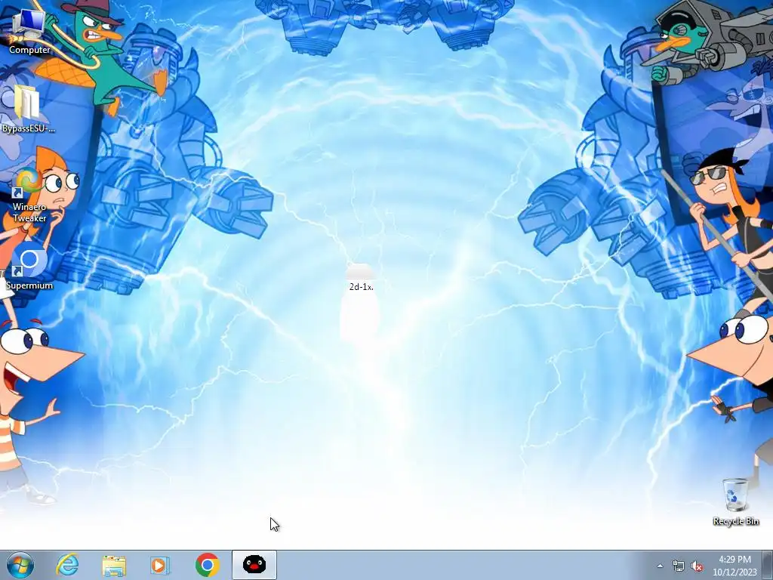The height and width of the screenshot is (580, 773).
Task: Open the network status tray icon
Action: 679,566
